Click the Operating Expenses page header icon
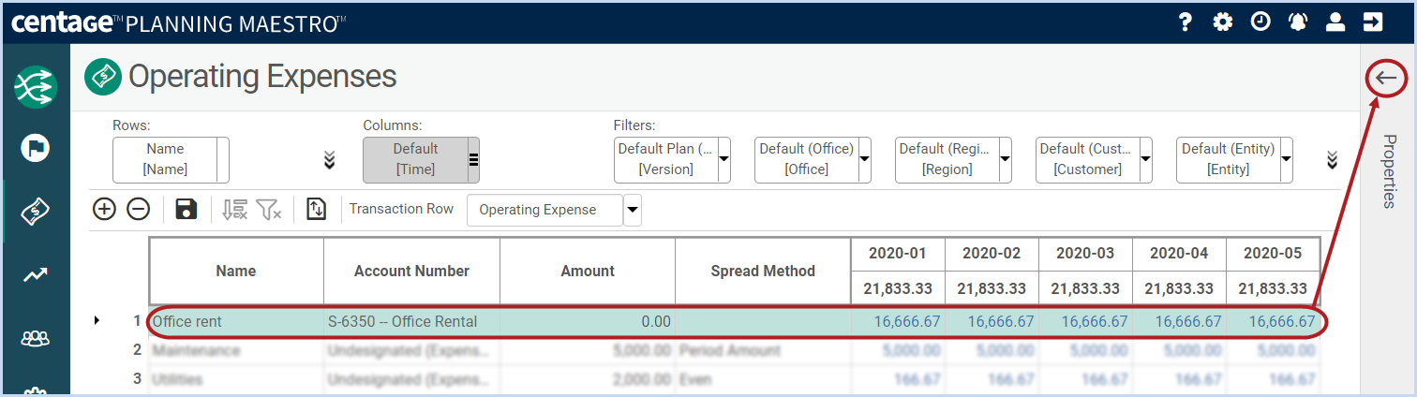This screenshot has height=397, width=1417. [103, 77]
